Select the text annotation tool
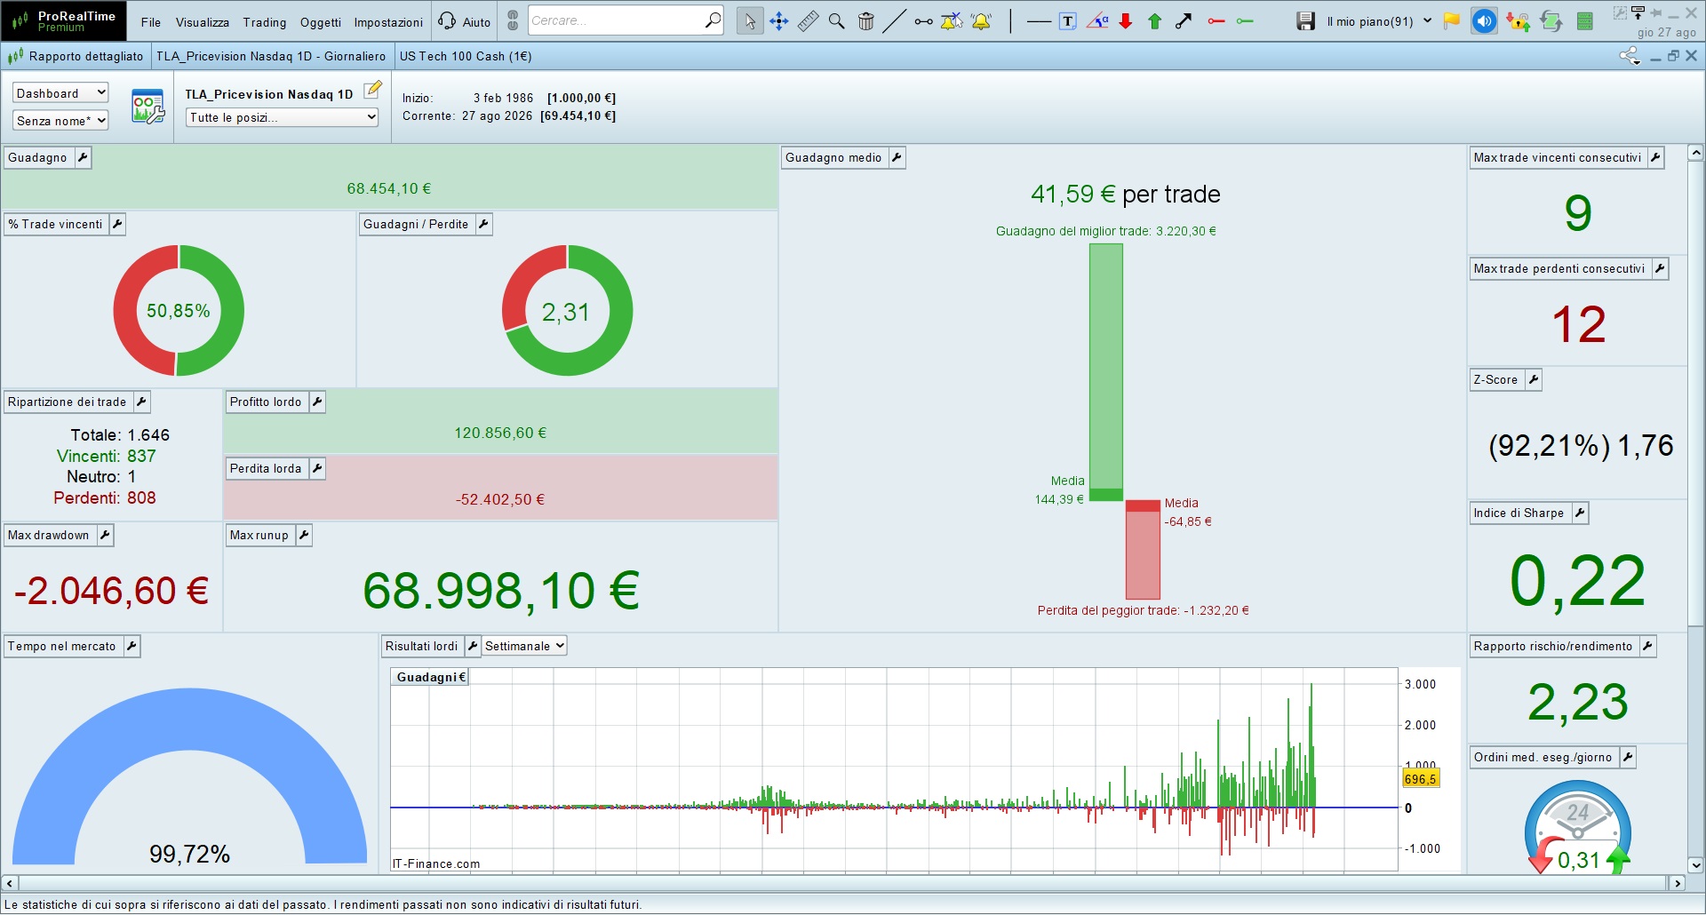The image size is (1706, 915). [1068, 21]
